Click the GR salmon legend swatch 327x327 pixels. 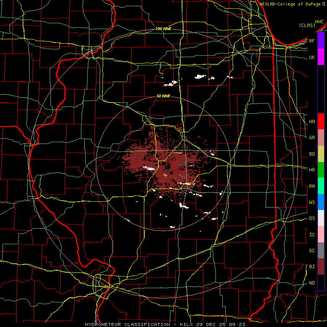pos(321,138)
